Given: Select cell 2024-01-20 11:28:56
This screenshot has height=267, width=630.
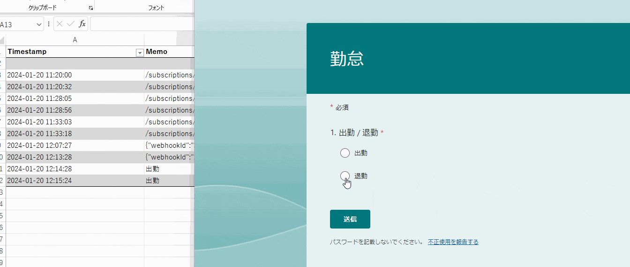Looking at the screenshot, I should coord(75,110).
